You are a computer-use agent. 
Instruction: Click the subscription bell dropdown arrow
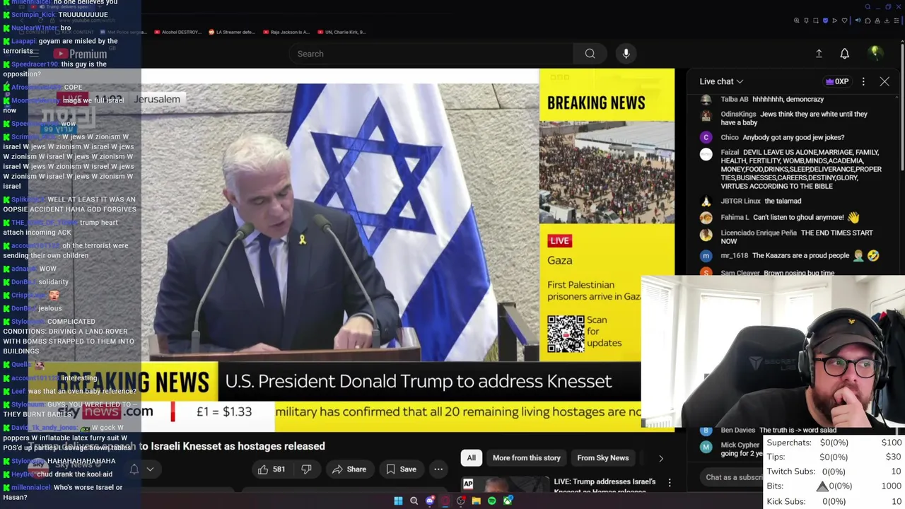[150, 469]
